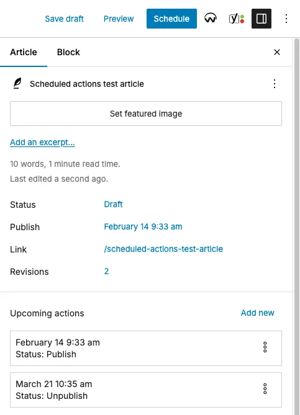
Task: Close the settings sidebar with the X
Action: [277, 52]
